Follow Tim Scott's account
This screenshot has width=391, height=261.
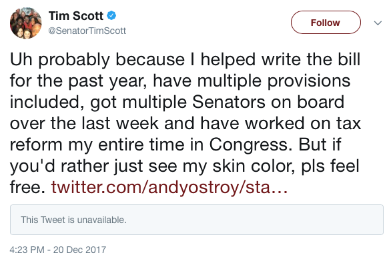point(326,23)
